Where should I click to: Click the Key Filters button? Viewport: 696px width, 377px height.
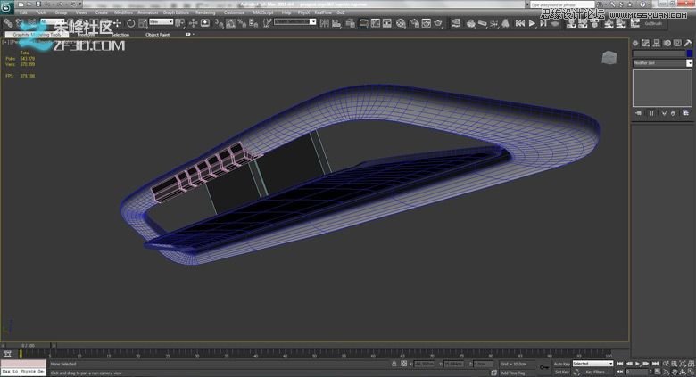click(x=595, y=372)
